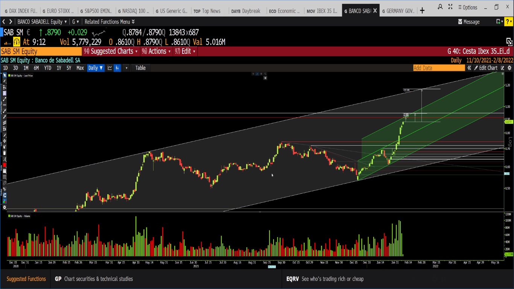This screenshot has width=514, height=289.
Task: Open the yellow help question mark
Action: pyautogui.click(x=509, y=21)
